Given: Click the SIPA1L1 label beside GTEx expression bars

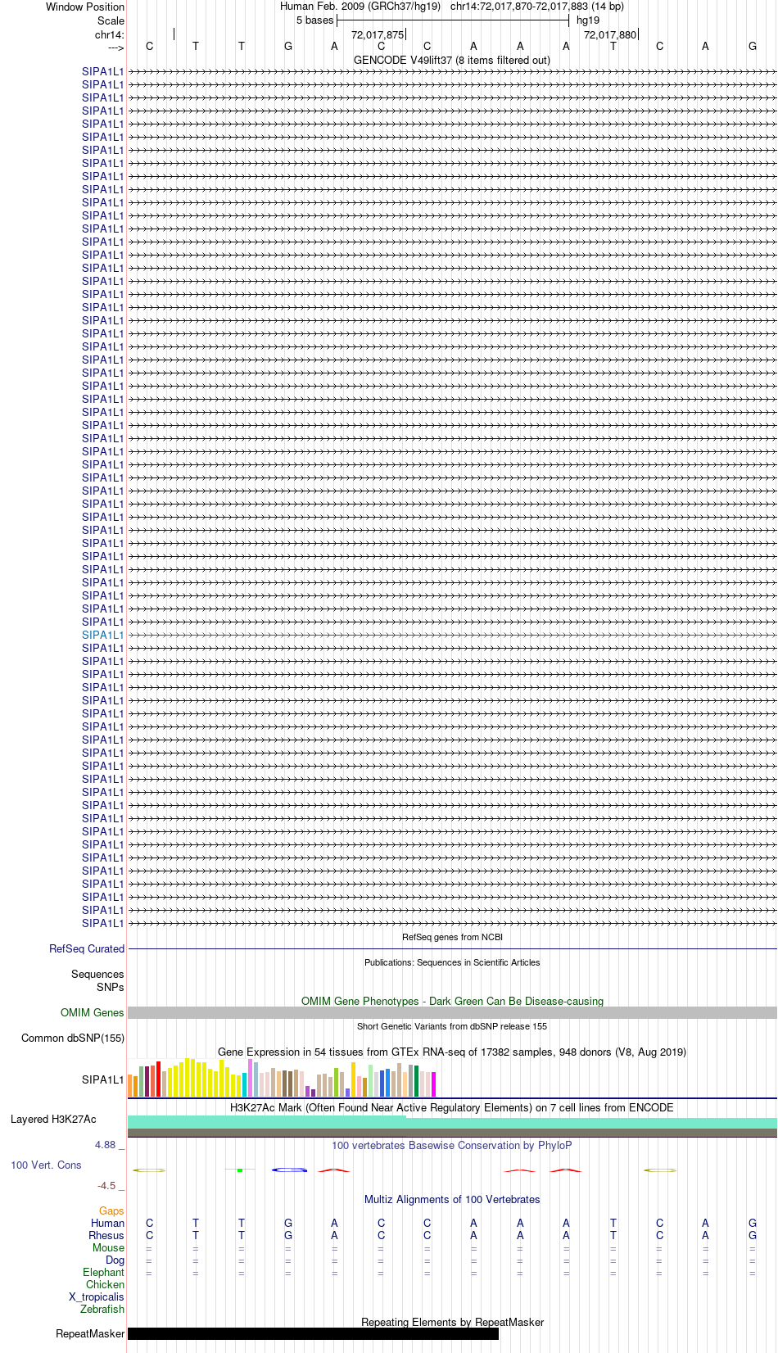Looking at the screenshot, I should [x=103, y=1079].
